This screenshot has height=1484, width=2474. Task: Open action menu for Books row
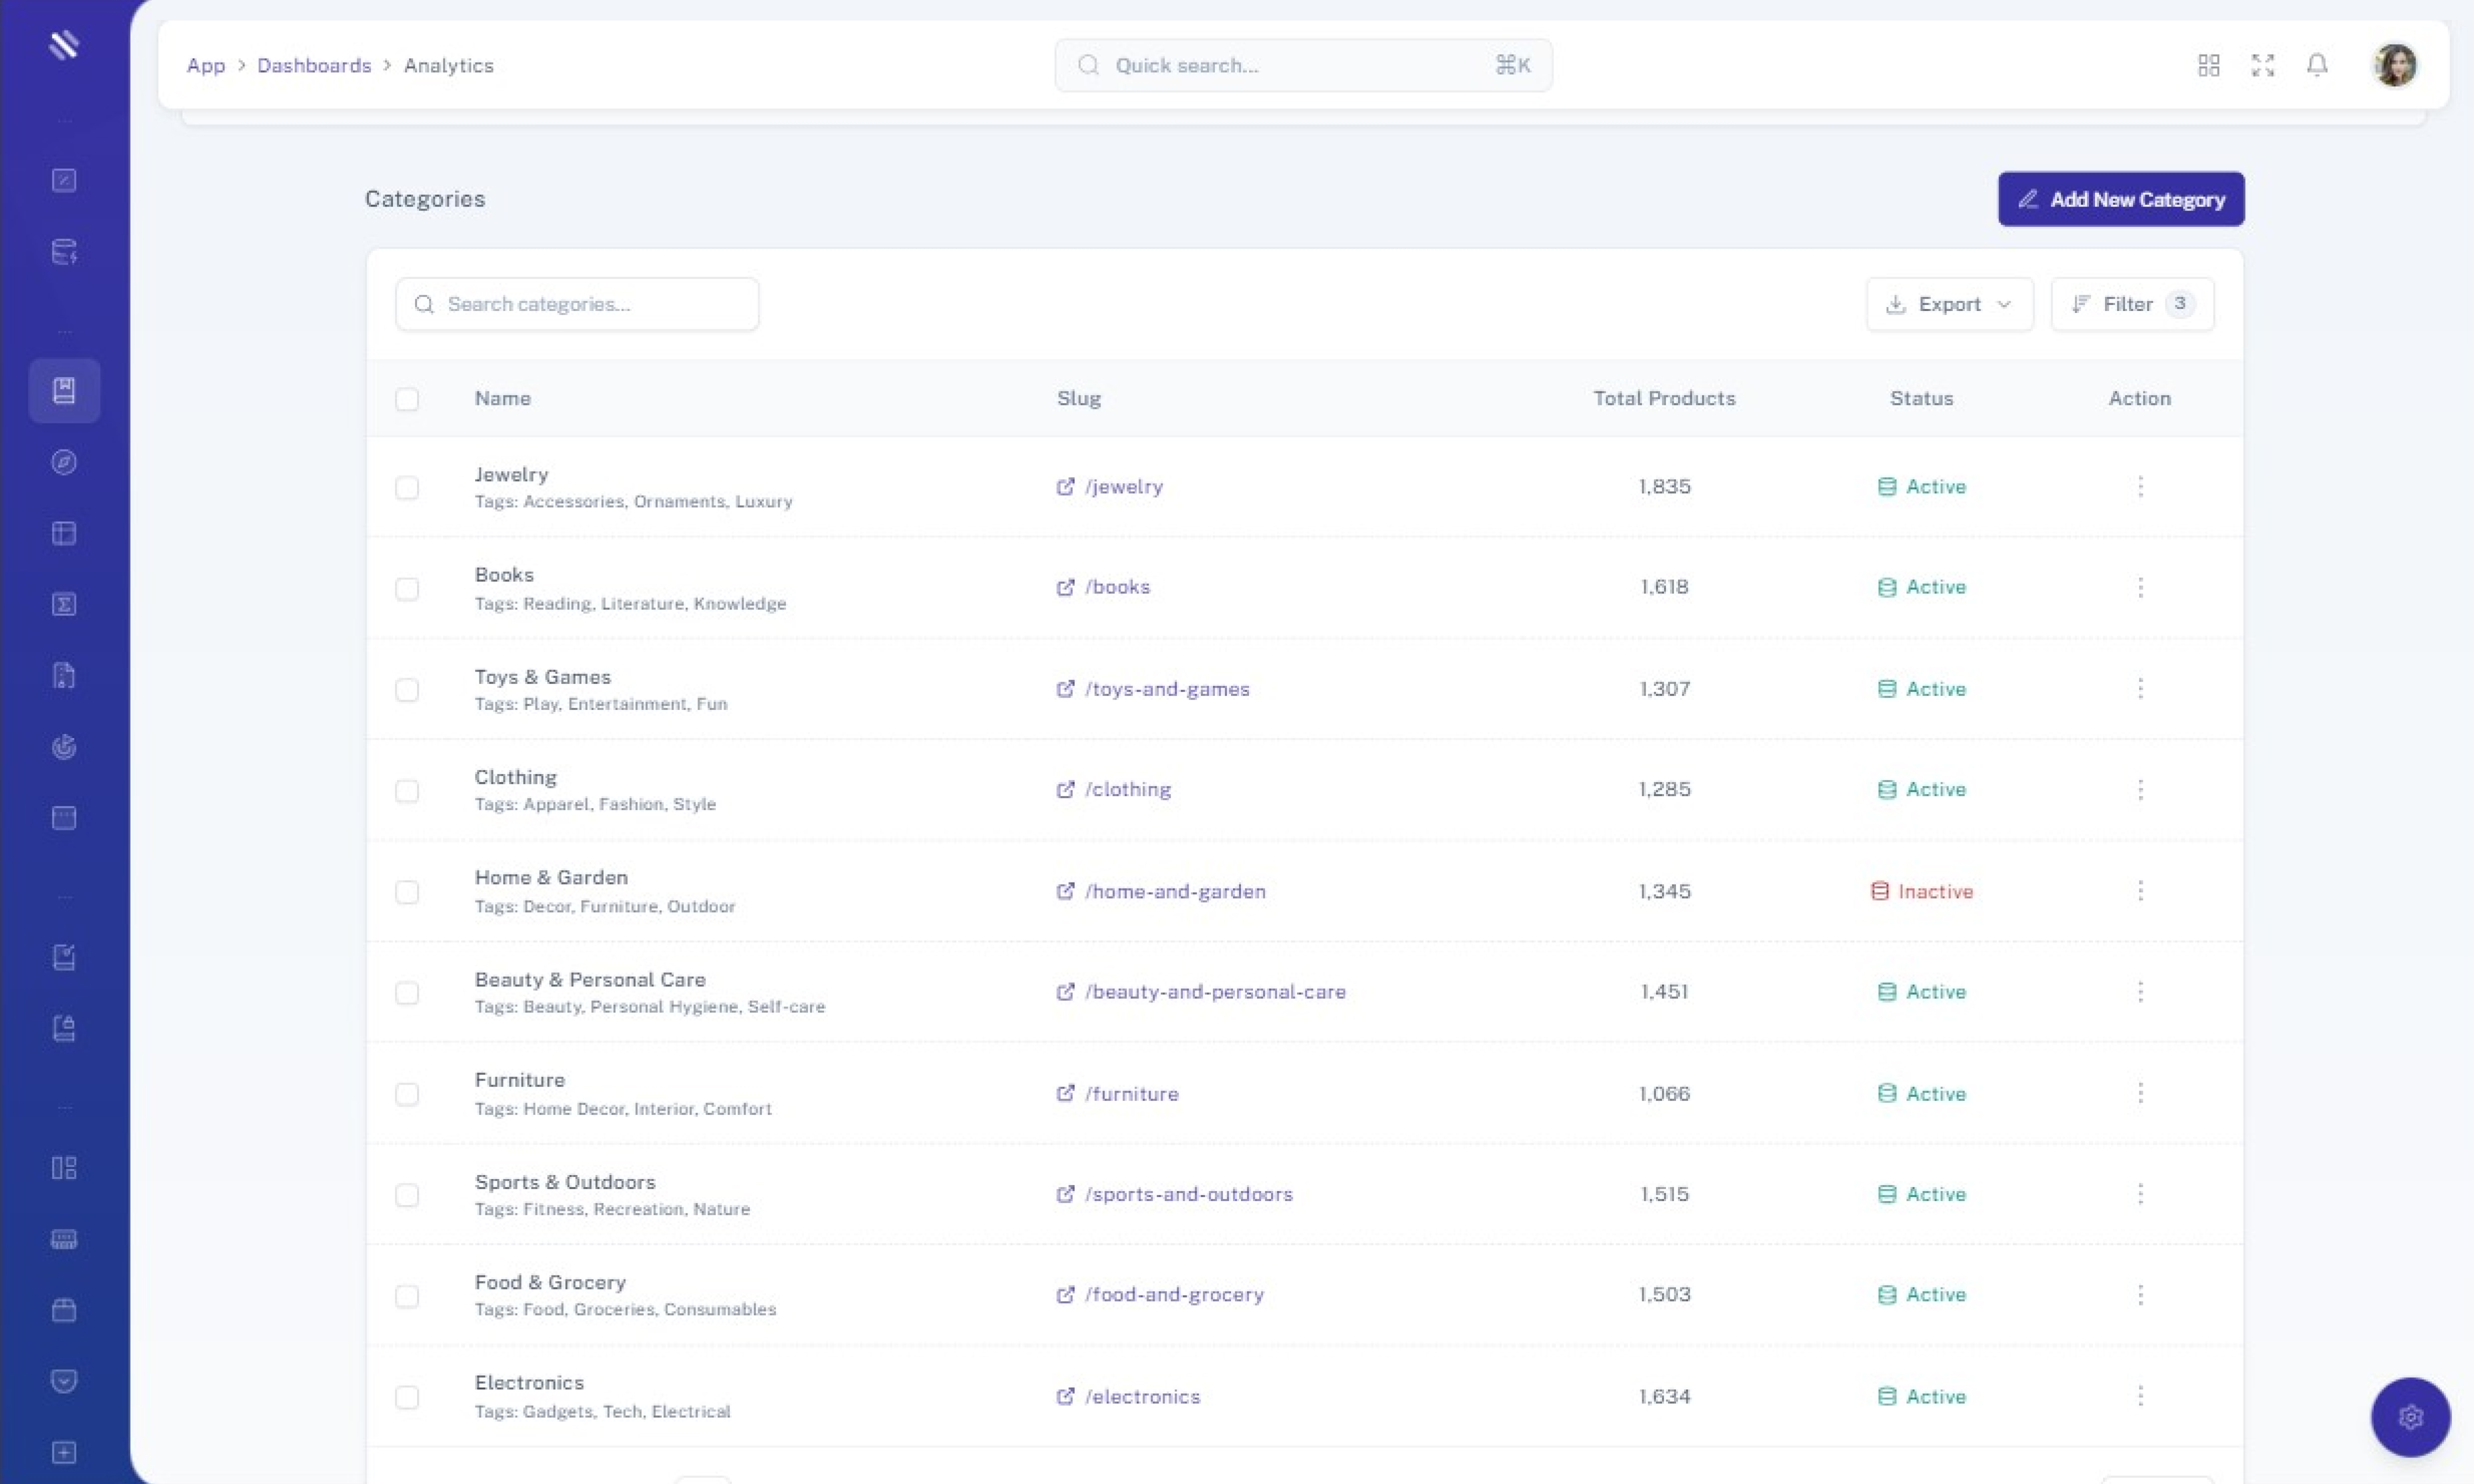pos(2140,587)
